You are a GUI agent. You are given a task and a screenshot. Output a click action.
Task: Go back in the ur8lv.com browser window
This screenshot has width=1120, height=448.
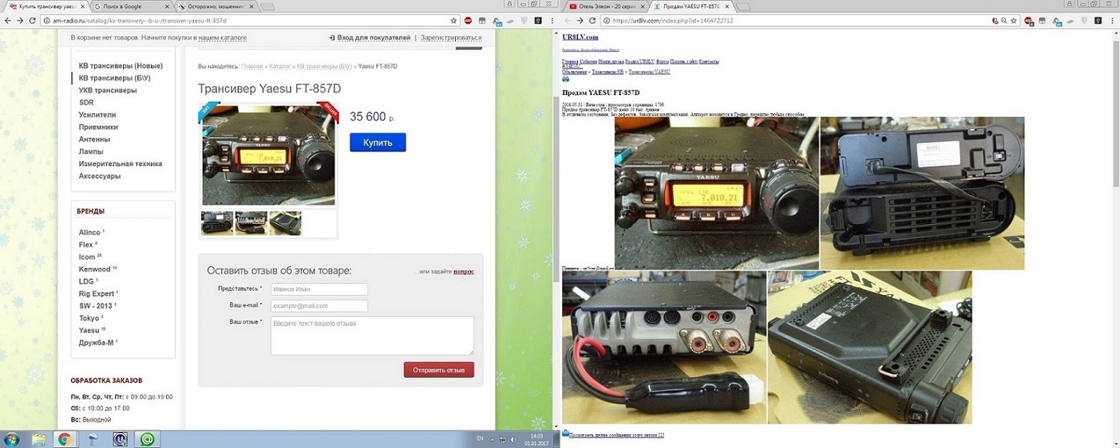[x=568, y=20]
